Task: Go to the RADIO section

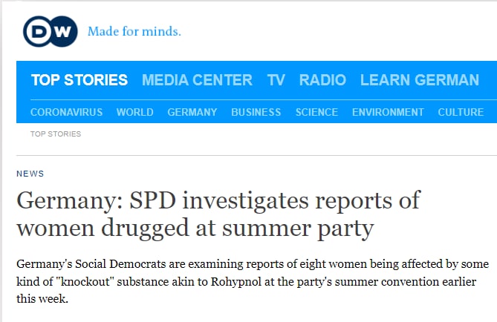Action: (322, 80)
